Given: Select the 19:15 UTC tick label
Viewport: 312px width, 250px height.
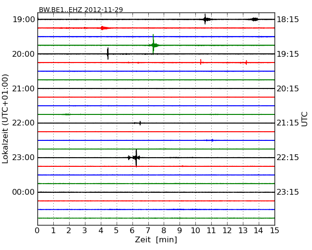Looking at the screenshot, I should coord(288,54).
